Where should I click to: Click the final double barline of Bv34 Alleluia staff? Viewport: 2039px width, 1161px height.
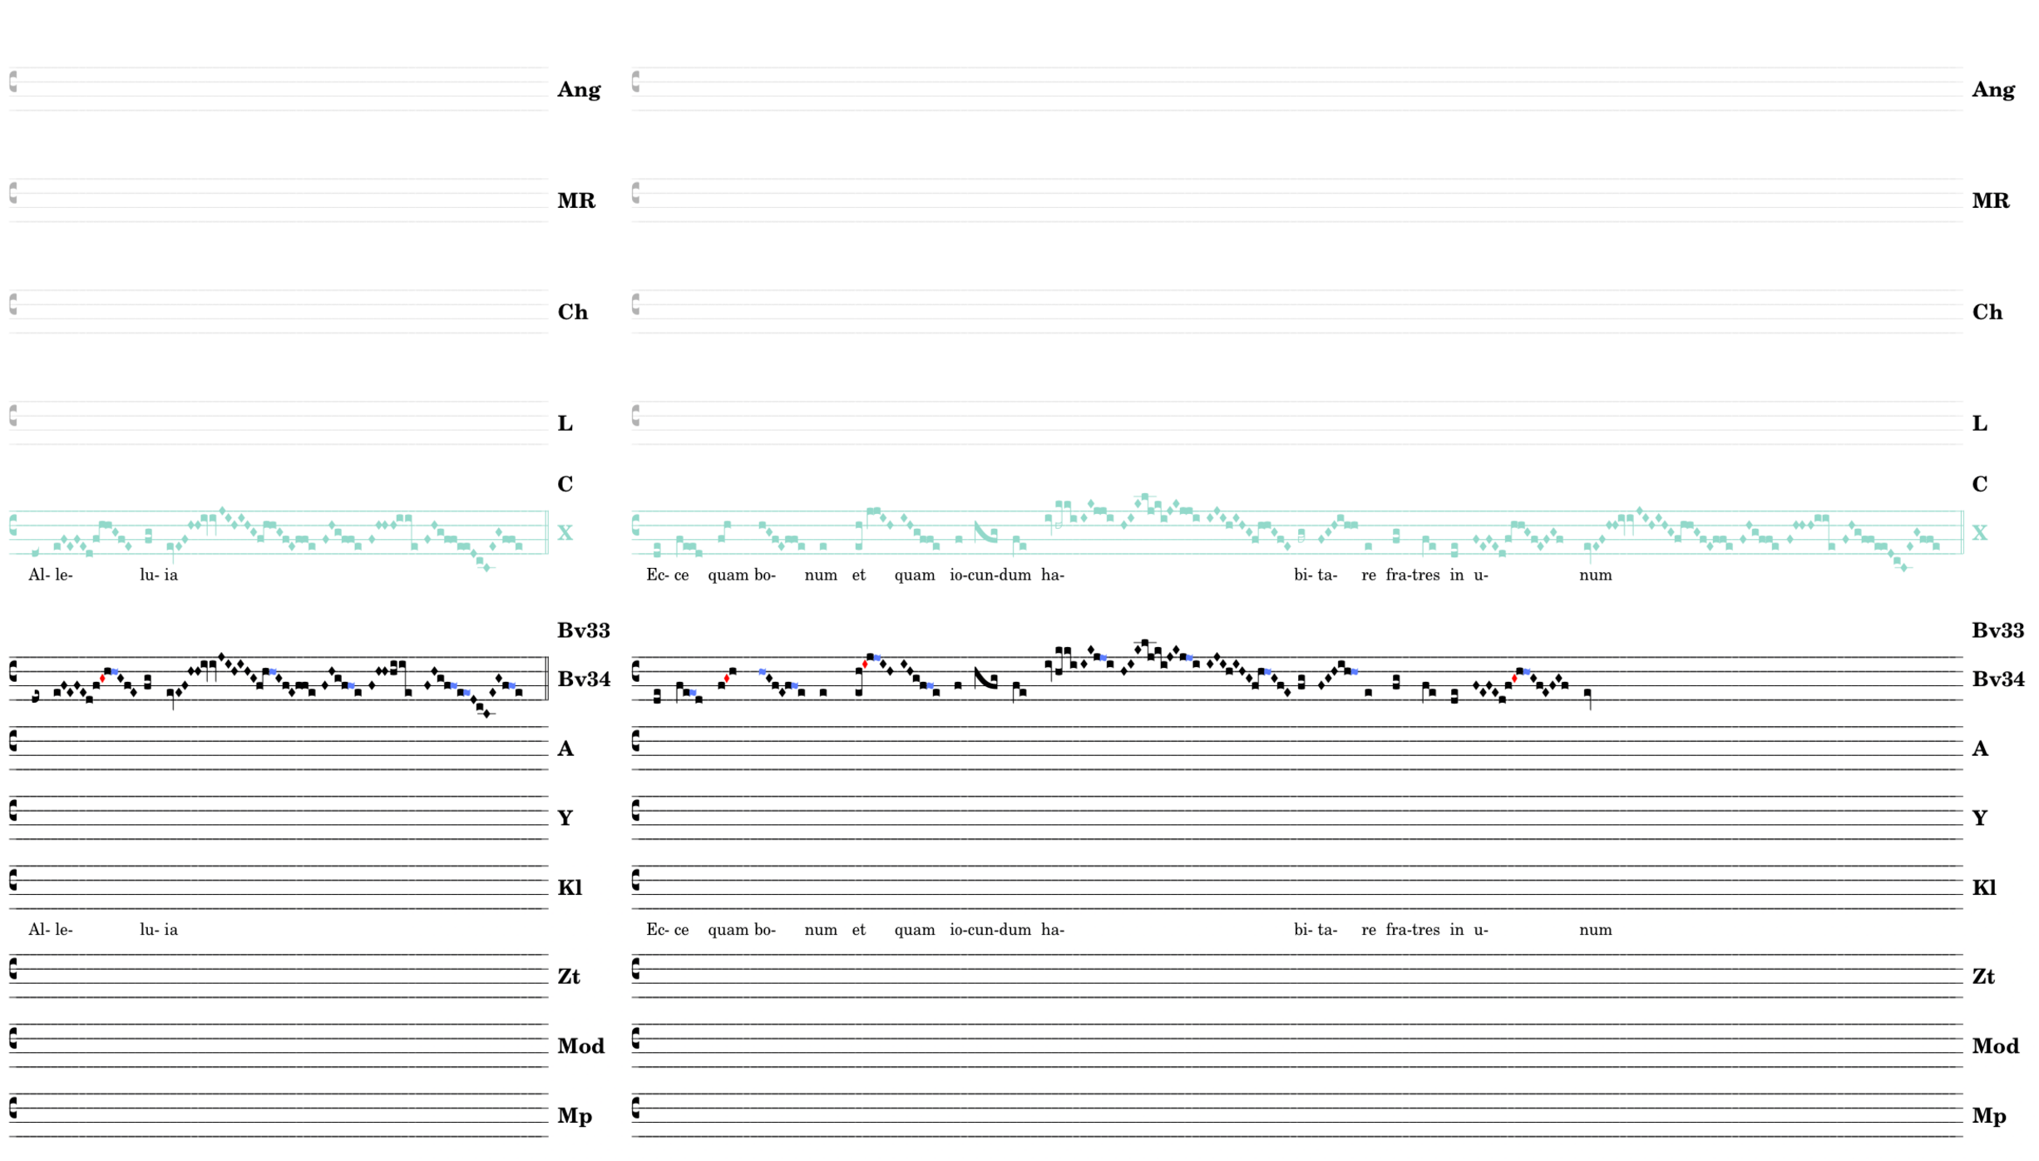coord(546,679)
